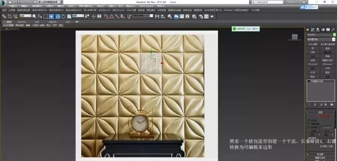
Task: Select the Link tool in main toolbar
Action: click(4, 16)
